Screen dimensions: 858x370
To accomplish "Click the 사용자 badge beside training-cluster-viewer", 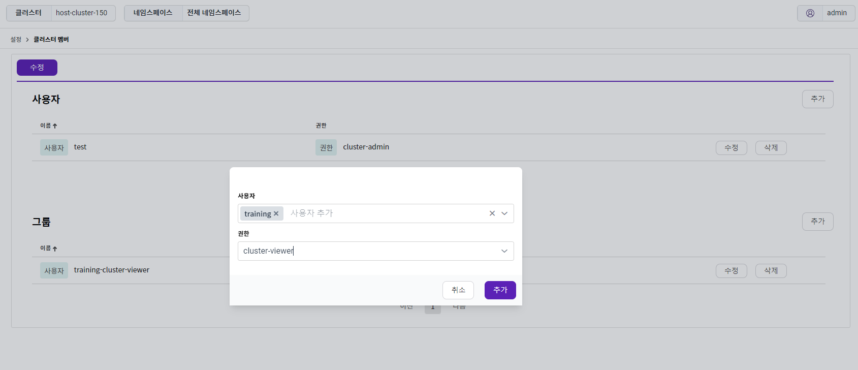I will pos(54,271).
